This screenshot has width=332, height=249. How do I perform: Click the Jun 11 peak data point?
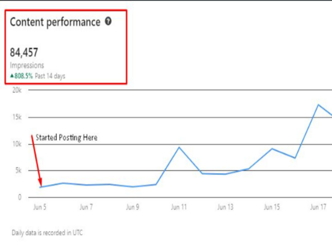(x=179, y=147)
